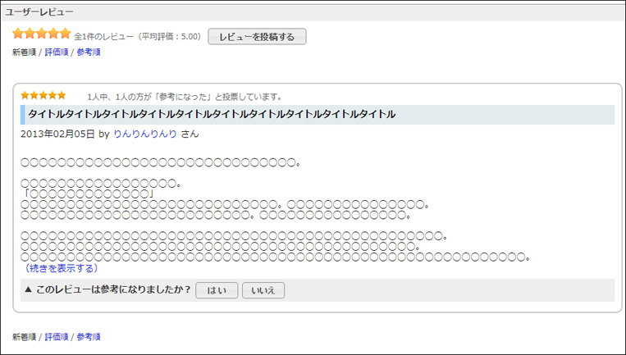This screenshot has height=355, width=626.
Task: Select 新着順 below the review box
Action: (x=24, y=337)
